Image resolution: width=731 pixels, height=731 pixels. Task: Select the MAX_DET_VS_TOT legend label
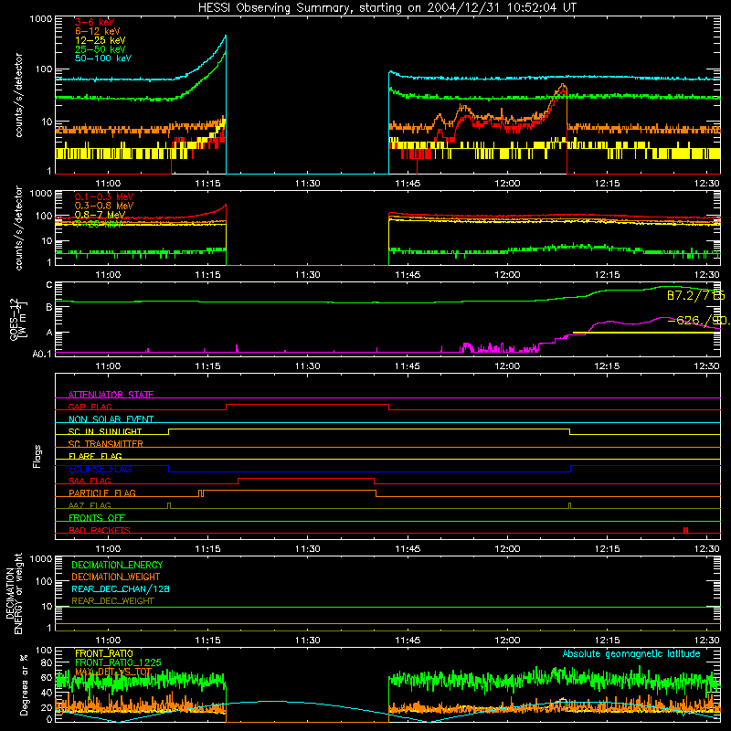(x=113, y=672)
